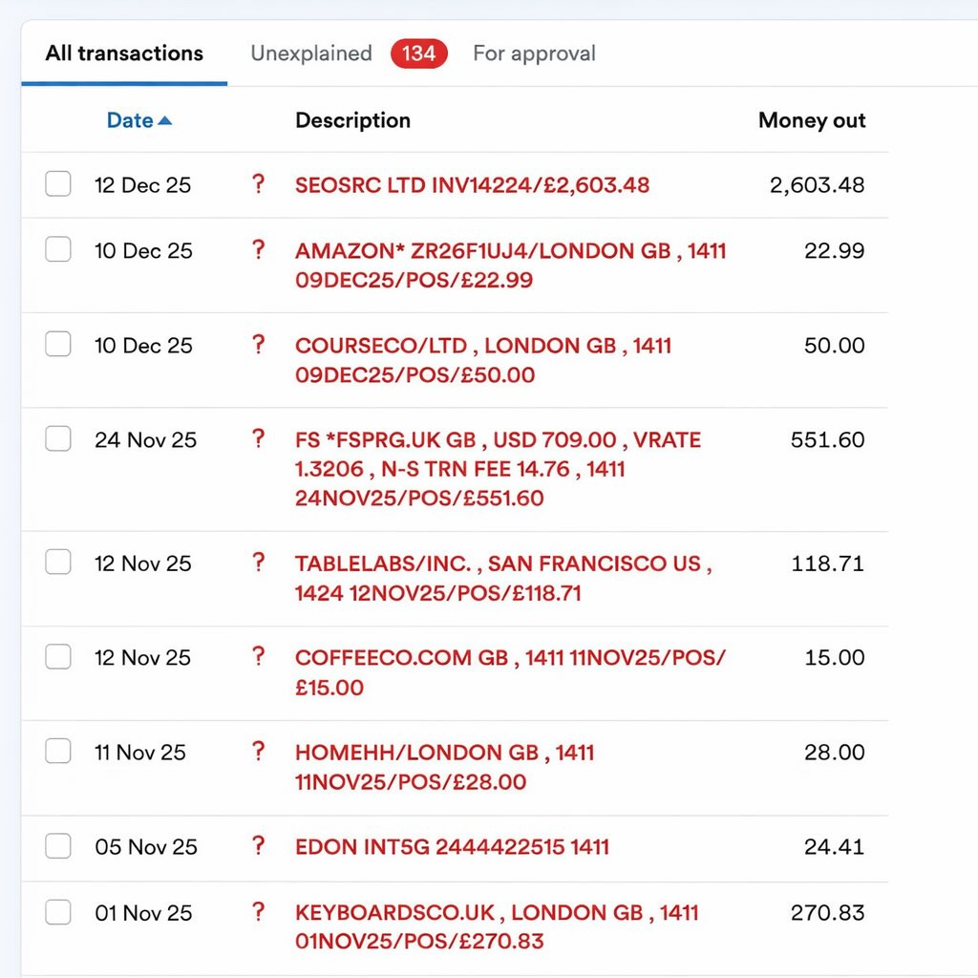Click the question mark next to KEYBOARDSCO.UK
Image resolution: width=978 pixels, height=978 pixels.
click(x=257, y=912)
